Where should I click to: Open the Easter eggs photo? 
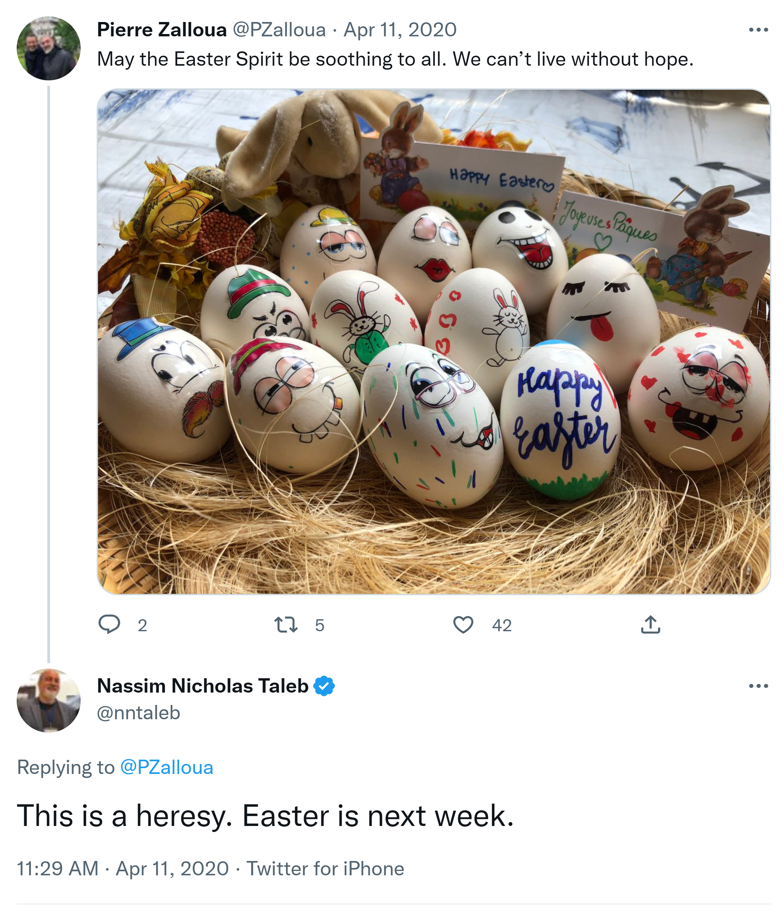(x=434, y=341)
